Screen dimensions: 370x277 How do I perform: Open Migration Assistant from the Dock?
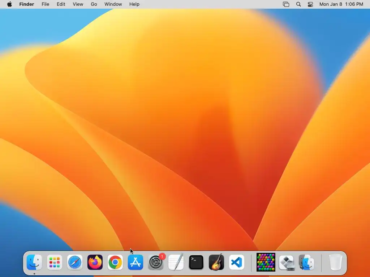tap(306, 262)
